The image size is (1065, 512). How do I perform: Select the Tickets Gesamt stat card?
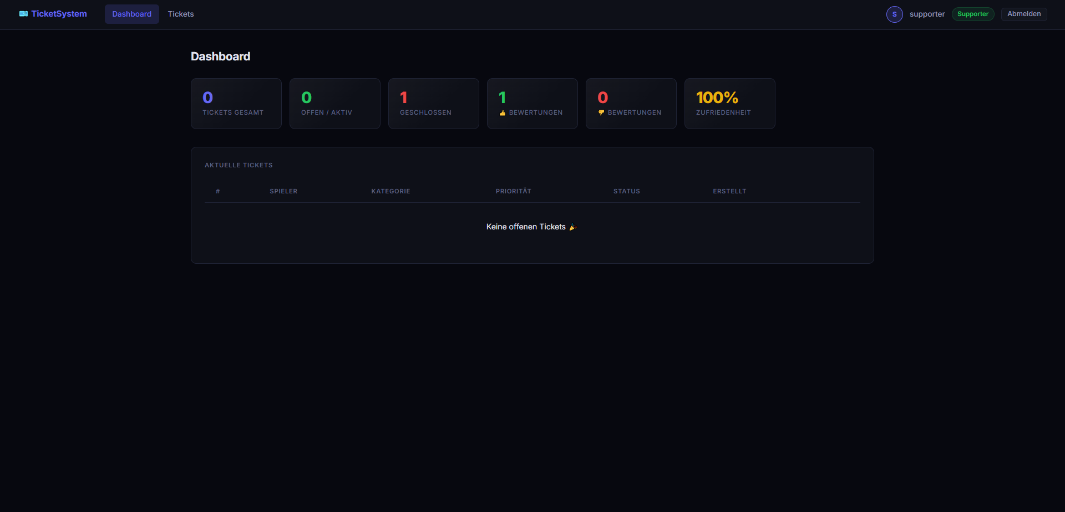click(x=236, y=104)
